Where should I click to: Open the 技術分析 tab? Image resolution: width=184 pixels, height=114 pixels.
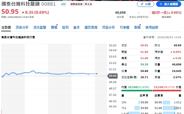22,27
